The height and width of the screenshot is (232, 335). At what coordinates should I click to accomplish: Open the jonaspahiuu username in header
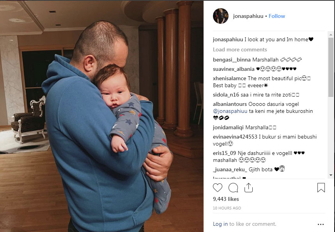coord(248,16)
